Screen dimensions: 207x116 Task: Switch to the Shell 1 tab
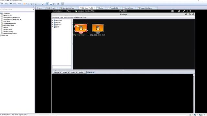(x=90, y=72)
